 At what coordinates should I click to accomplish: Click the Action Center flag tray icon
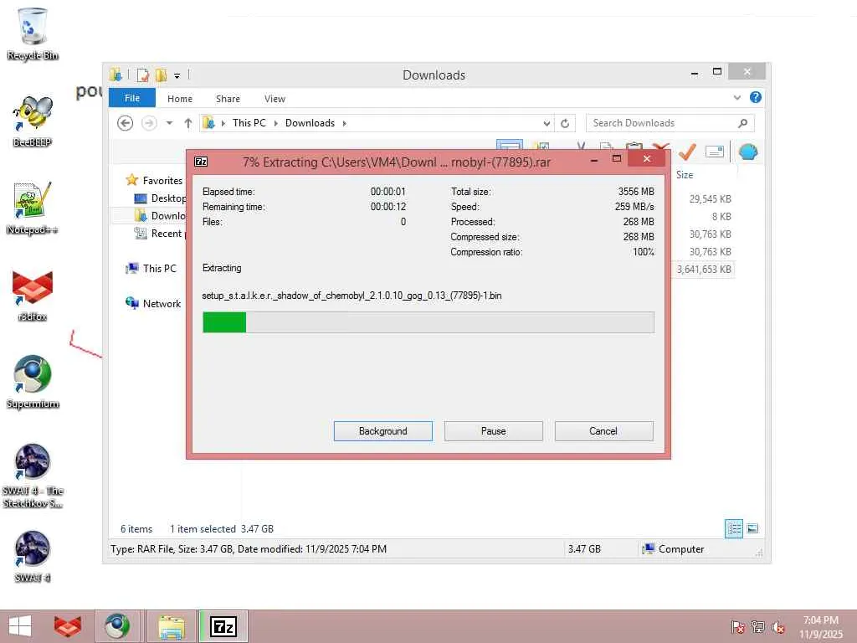pos(737,627)
